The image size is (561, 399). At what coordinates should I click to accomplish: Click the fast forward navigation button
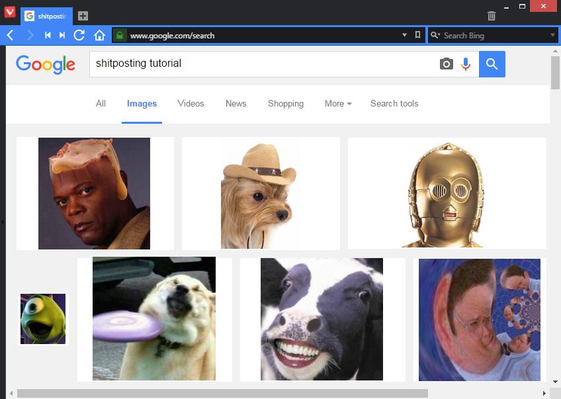coord(62,35)
